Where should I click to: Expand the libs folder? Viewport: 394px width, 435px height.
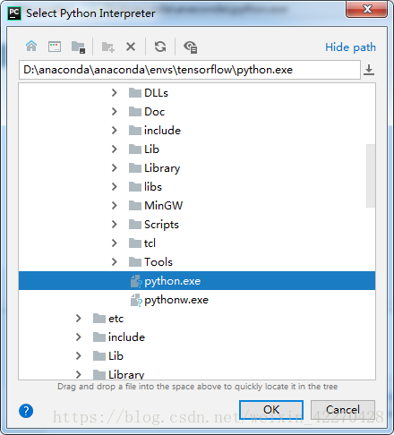[114, 187]
